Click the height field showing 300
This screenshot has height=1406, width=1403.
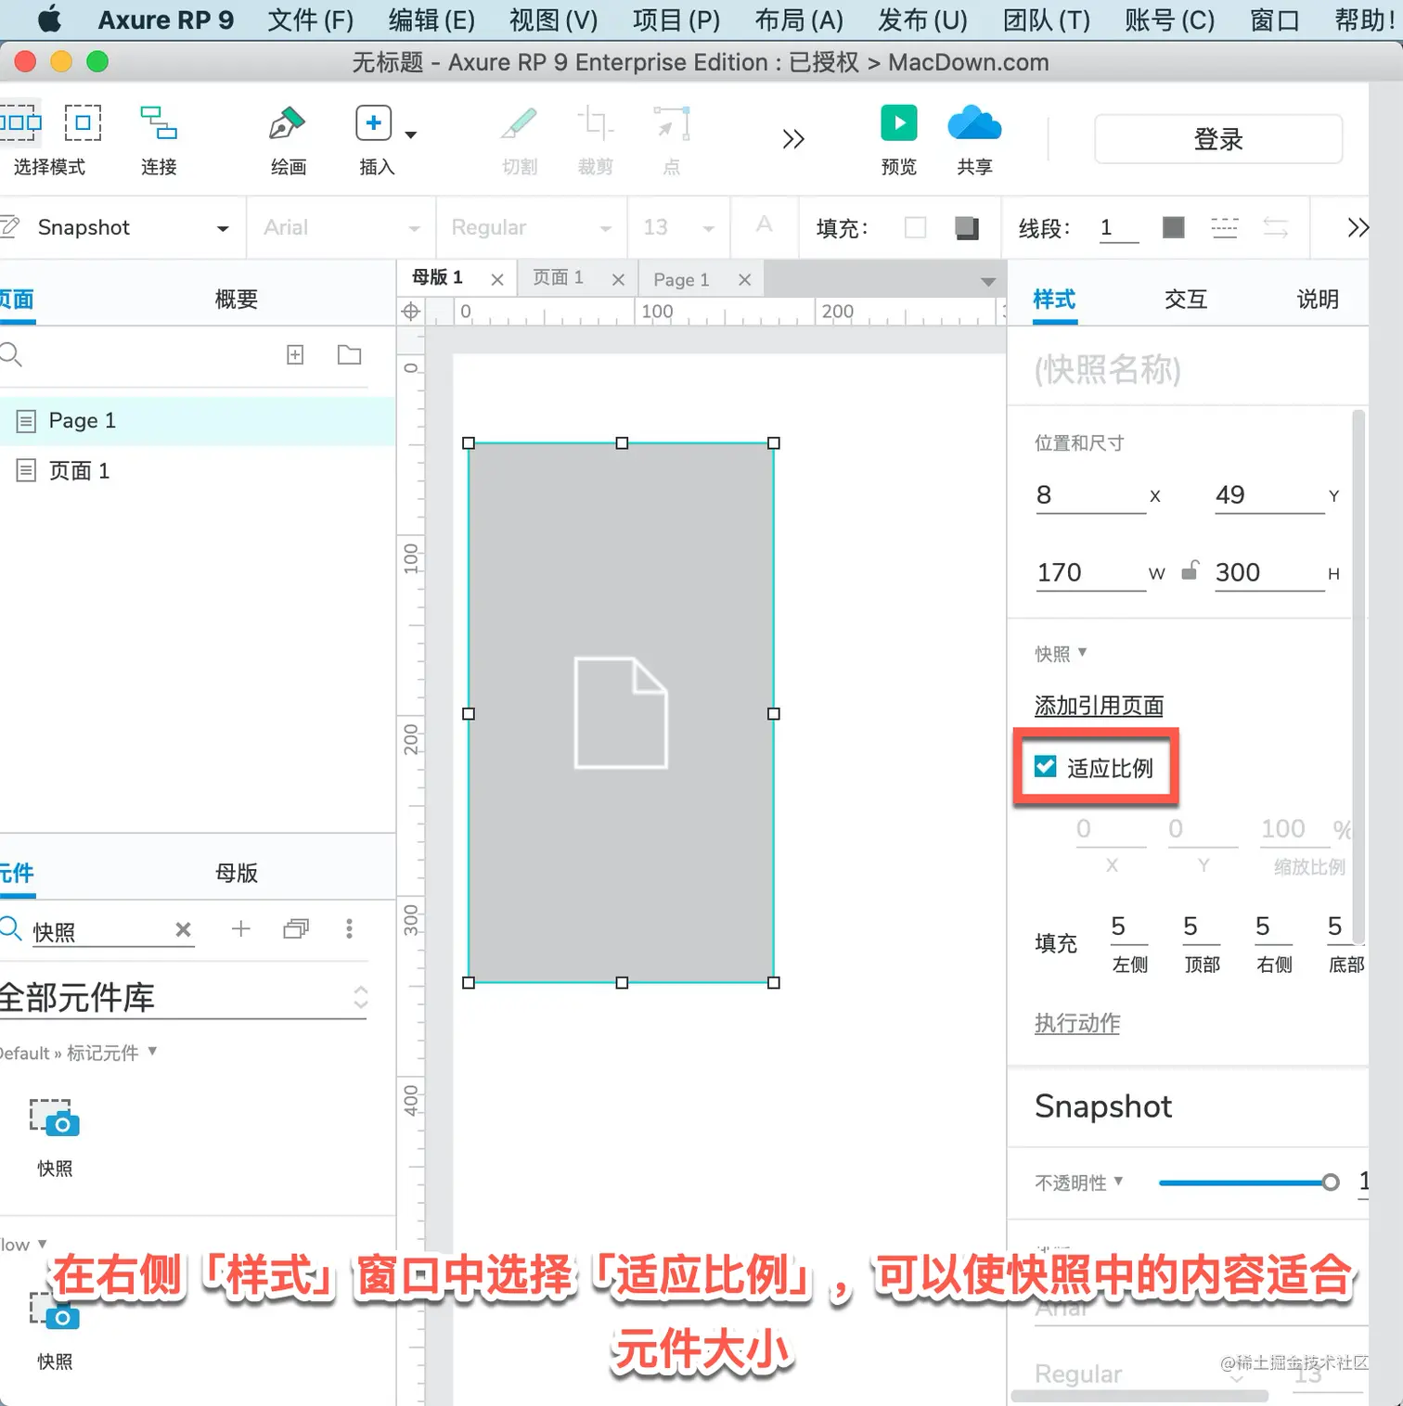click(1269, 572)
